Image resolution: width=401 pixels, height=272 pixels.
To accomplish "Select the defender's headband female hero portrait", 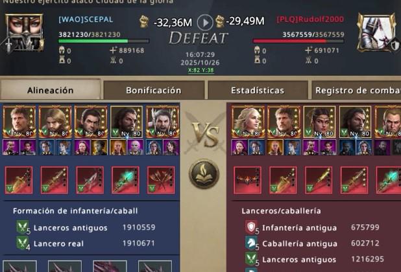I will (319, 122).
